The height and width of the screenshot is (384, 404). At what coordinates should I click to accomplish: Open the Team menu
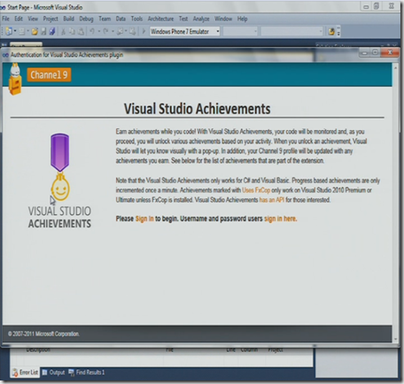(105, 19)
